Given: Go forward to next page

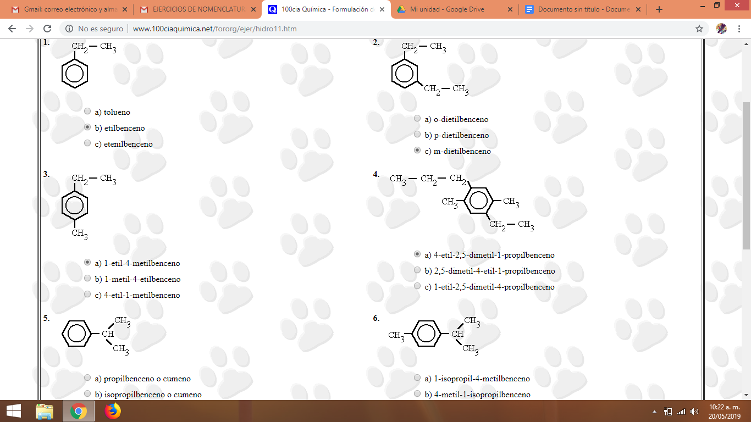Looking at the screenshot, I should tap(30, 29).
